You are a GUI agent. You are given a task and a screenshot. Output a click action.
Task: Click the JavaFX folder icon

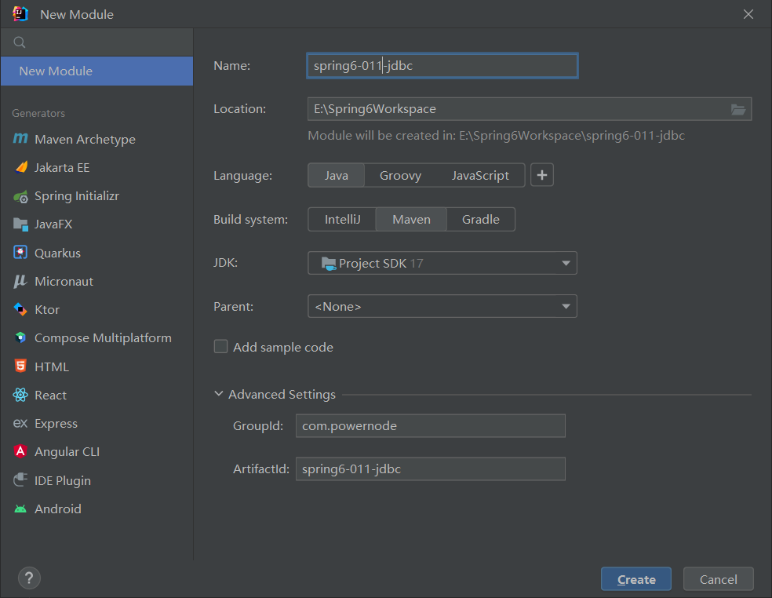click(20, 224)
